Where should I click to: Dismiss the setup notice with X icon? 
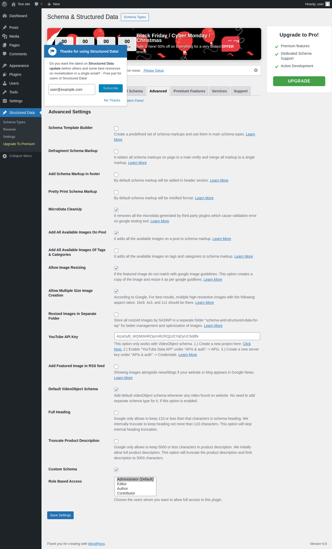(256, 70)
